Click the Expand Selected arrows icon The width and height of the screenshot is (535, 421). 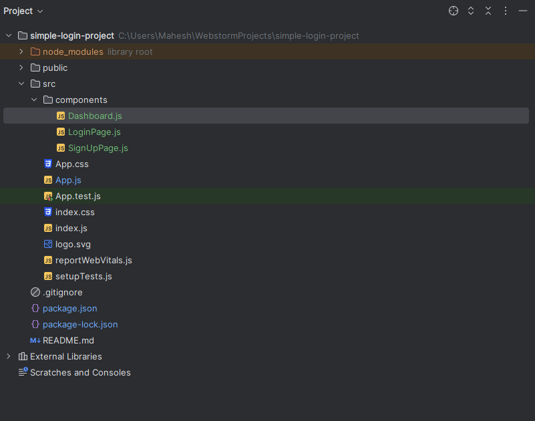[471, 11]
